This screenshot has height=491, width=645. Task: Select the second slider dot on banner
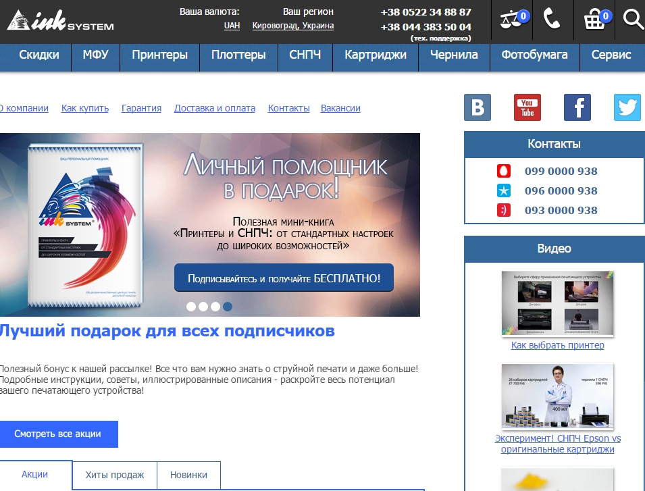click(203, 307)
